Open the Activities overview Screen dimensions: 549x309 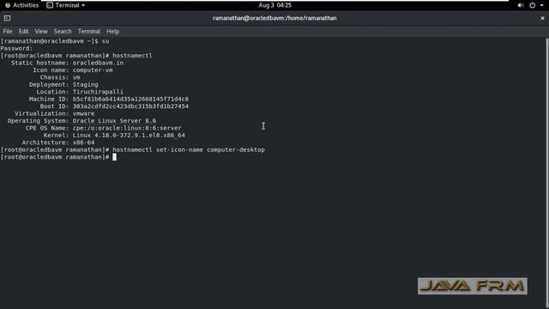(x=21, y=5)
